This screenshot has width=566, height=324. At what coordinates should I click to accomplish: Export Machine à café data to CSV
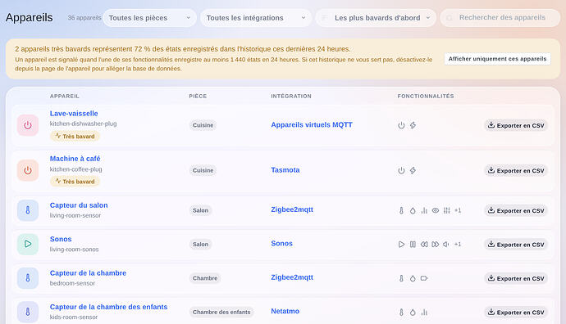(x=516, y=170)
